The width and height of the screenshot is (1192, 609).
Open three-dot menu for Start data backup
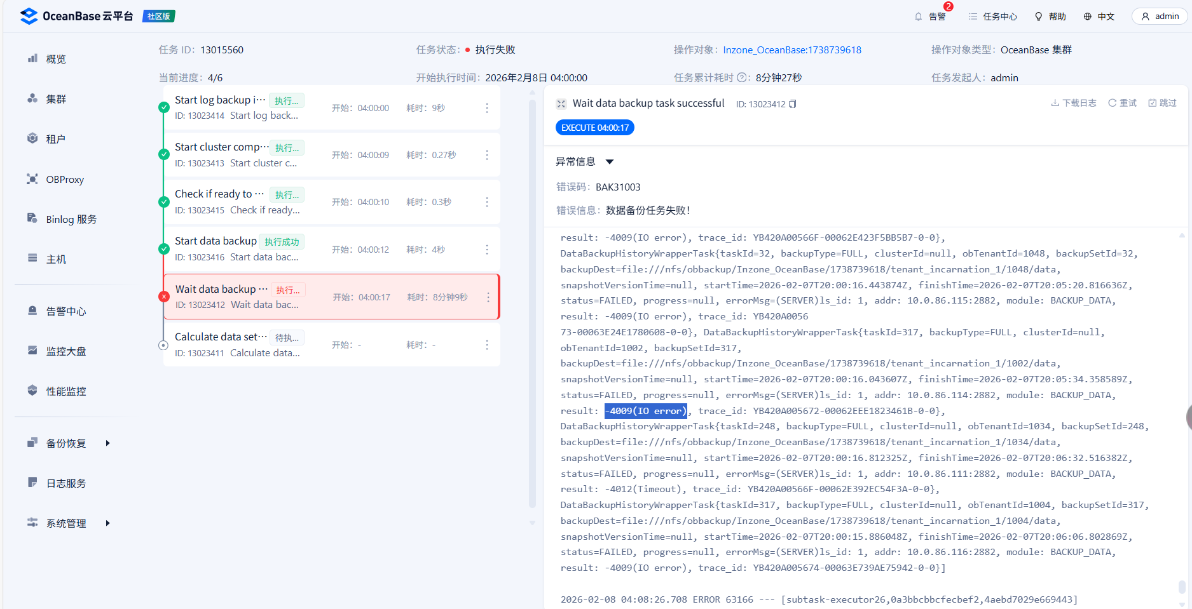(487, 250)
